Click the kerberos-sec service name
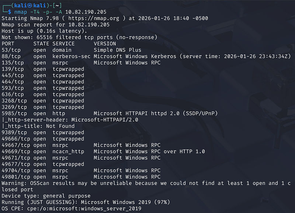 click(x=70, y=56)
